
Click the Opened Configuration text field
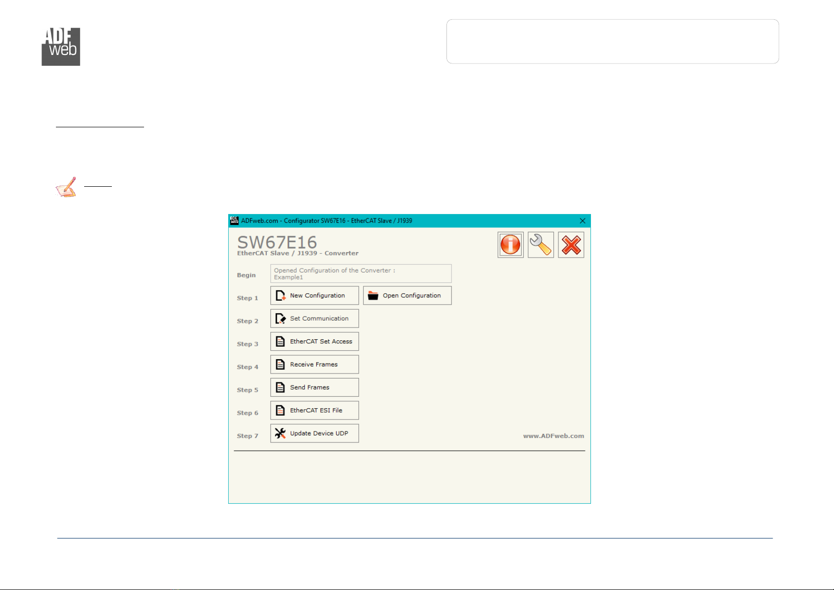click(x=361, y=273)
